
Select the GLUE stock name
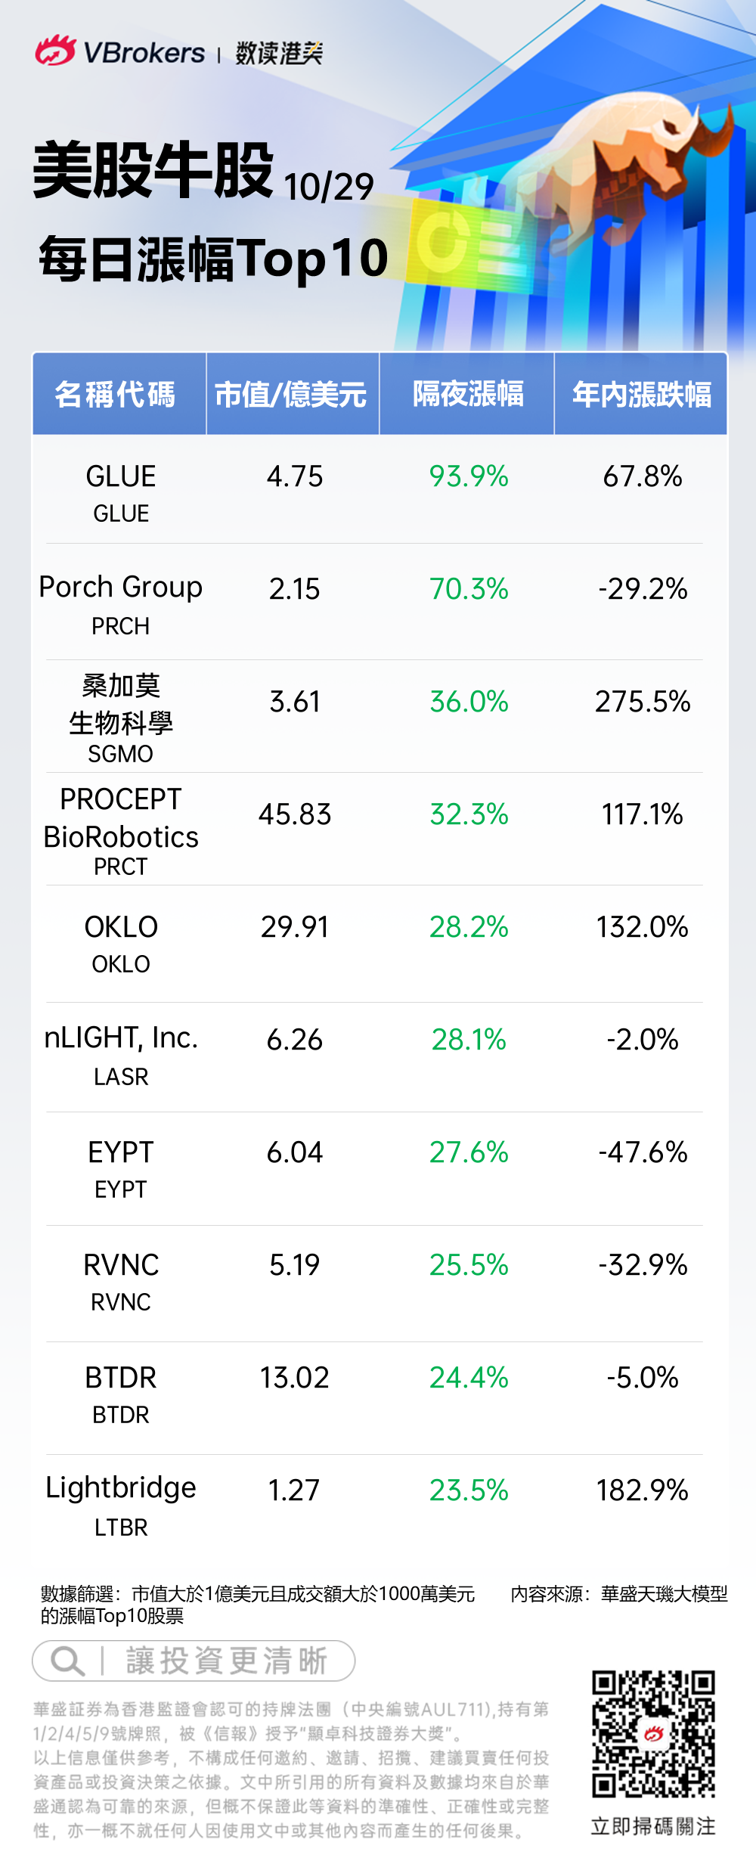tap(121, 476)
